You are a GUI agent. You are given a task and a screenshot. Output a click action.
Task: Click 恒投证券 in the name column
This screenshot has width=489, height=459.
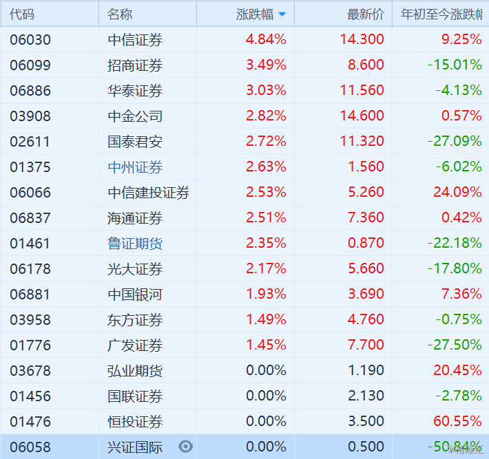pyautogui.click(x=135, y=422)
